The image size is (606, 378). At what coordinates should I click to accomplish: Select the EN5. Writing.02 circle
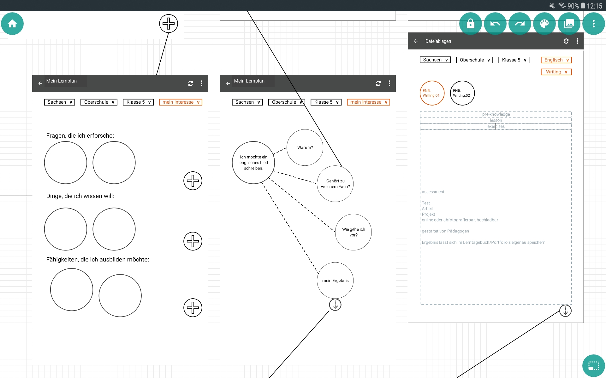click(x=462, y=93)
